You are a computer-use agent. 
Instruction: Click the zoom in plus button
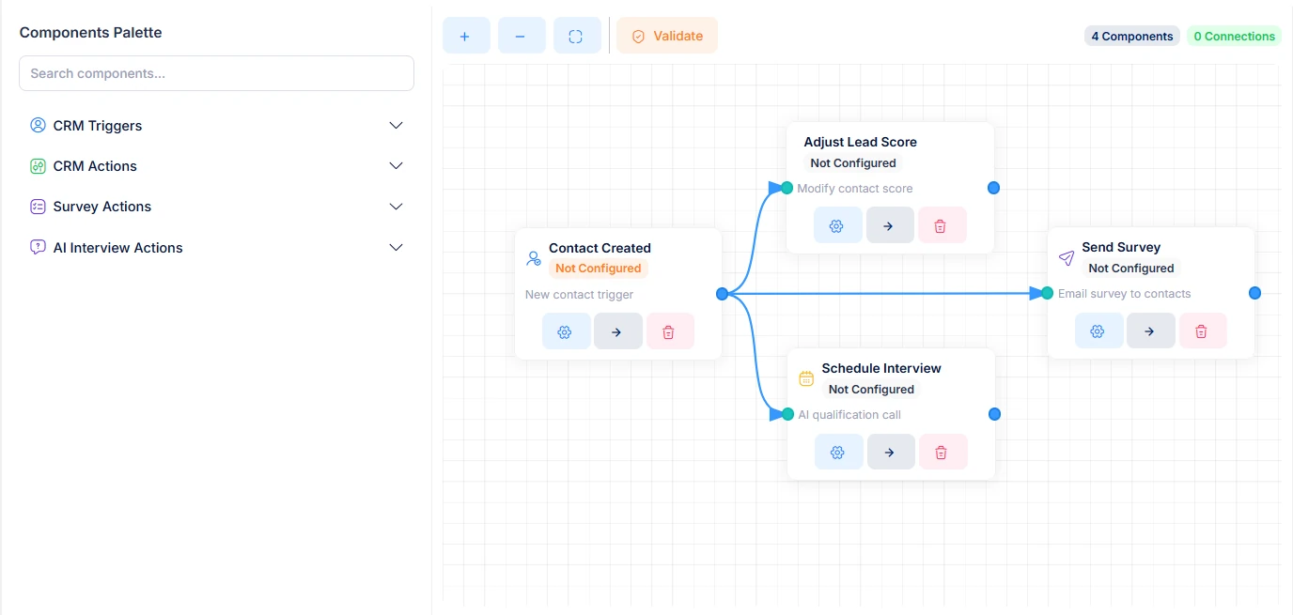[466, 36]
